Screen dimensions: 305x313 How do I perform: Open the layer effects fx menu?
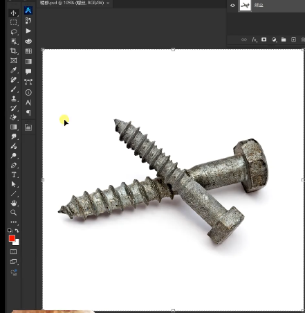pyautogui.click(x=254, y=39)
